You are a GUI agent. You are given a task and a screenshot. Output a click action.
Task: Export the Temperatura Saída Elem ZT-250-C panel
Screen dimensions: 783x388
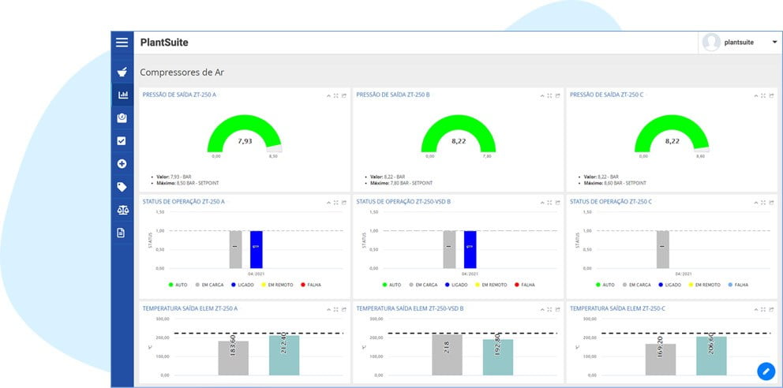(771, 310)
